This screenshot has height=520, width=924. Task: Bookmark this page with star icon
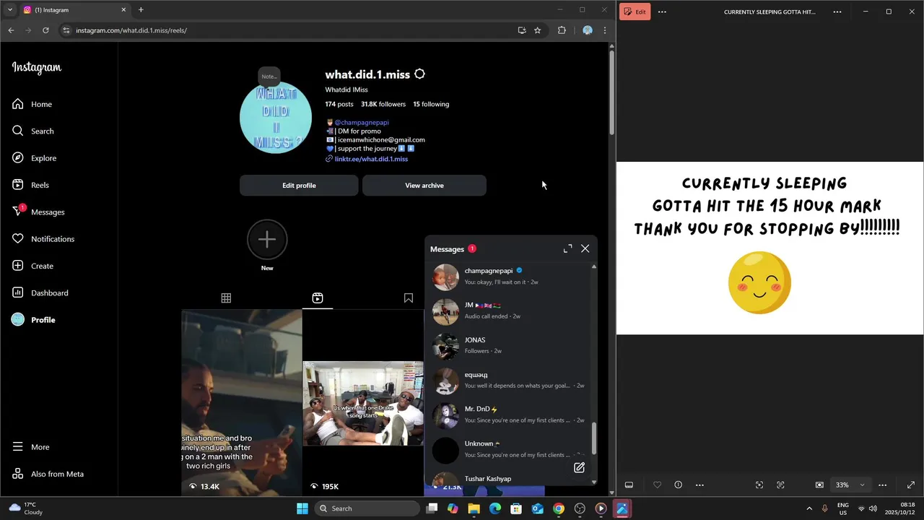tap(537, 30)
